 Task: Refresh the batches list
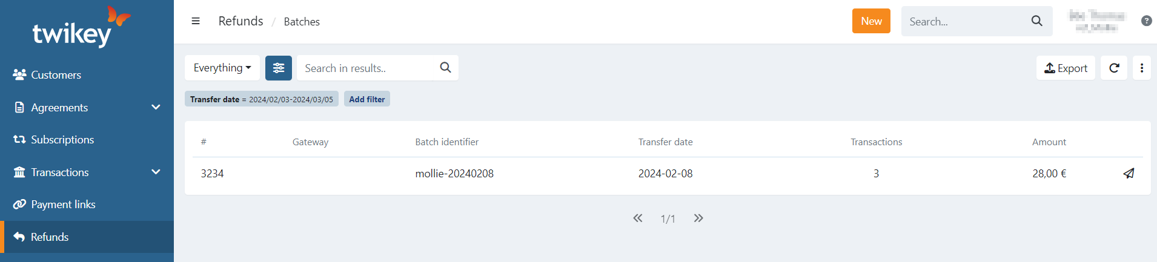1114,68
